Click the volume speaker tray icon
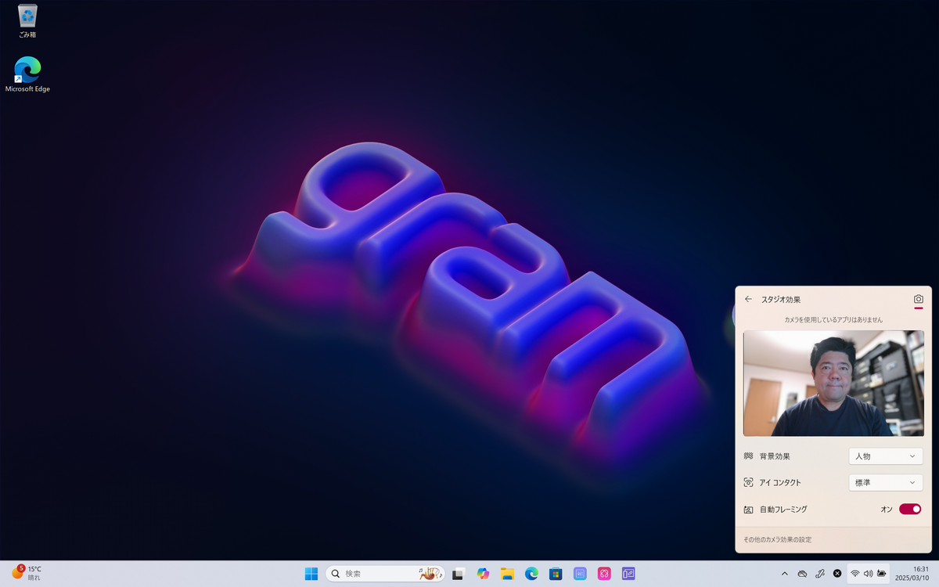Viewport: 939px width, 587px height. coord(868,574)
